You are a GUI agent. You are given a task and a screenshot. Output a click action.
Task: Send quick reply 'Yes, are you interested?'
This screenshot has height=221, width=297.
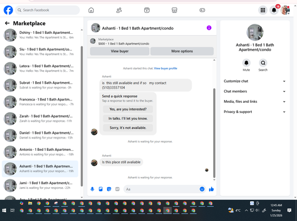(x=128, y=109)
